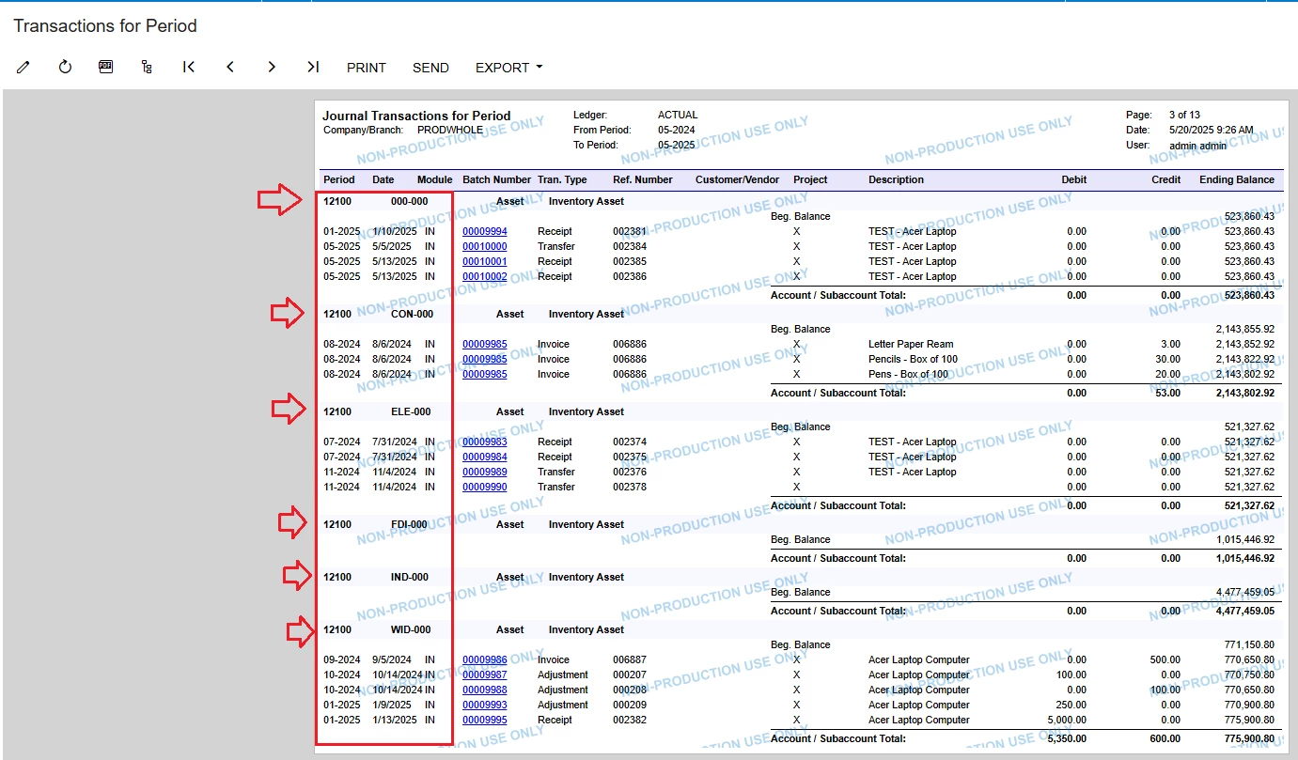Click the Batch Number column header
The width and height of the screenshot is (1298, 760).
(497, 179)
